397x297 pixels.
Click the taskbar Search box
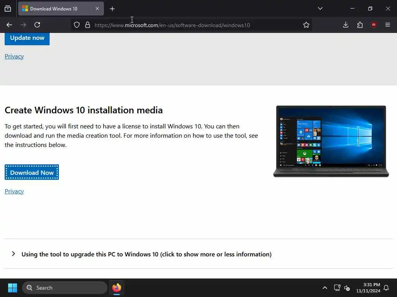click(65, 288)
